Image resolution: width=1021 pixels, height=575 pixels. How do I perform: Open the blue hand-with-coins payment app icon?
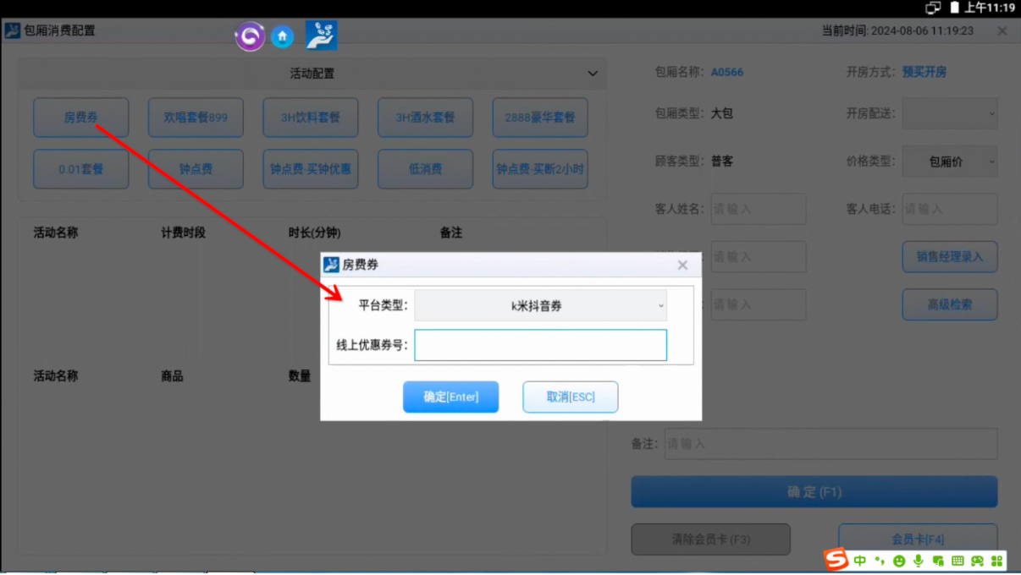(x=321, y=36)
